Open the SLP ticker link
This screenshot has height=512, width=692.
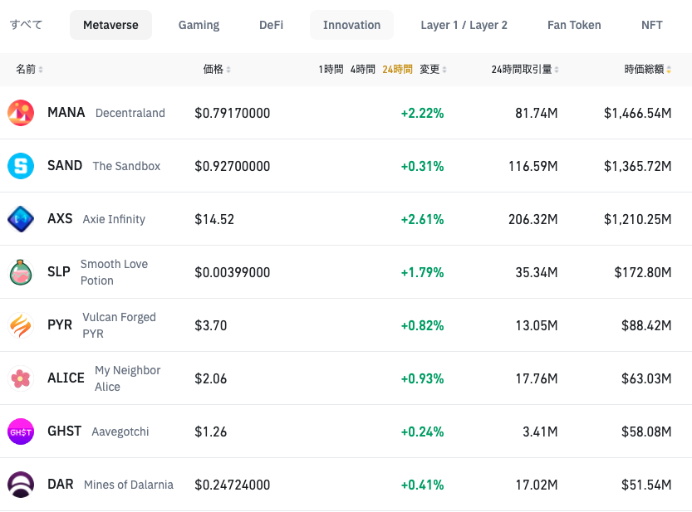pos(59,272)
